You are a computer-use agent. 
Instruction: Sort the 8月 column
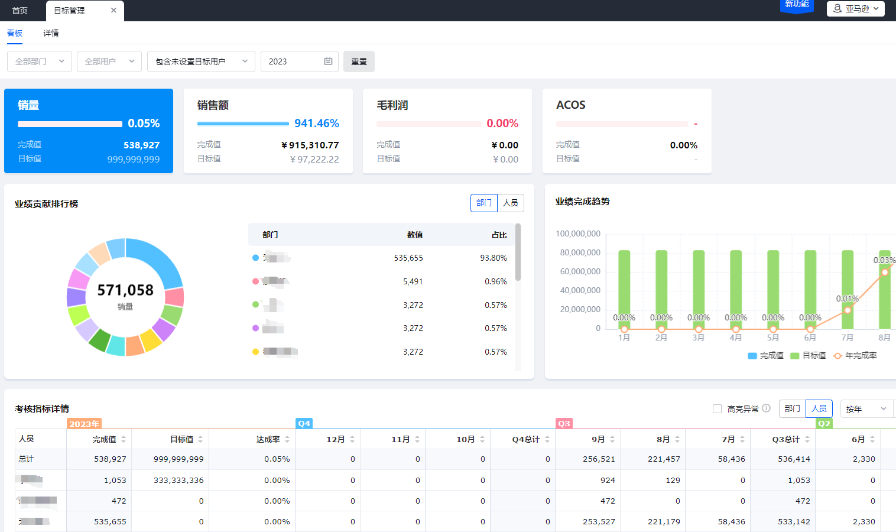pyautogui.click(x=677, y=439)
